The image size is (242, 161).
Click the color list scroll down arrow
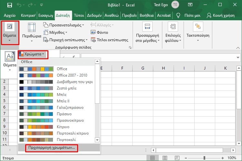tap(97, 140)
